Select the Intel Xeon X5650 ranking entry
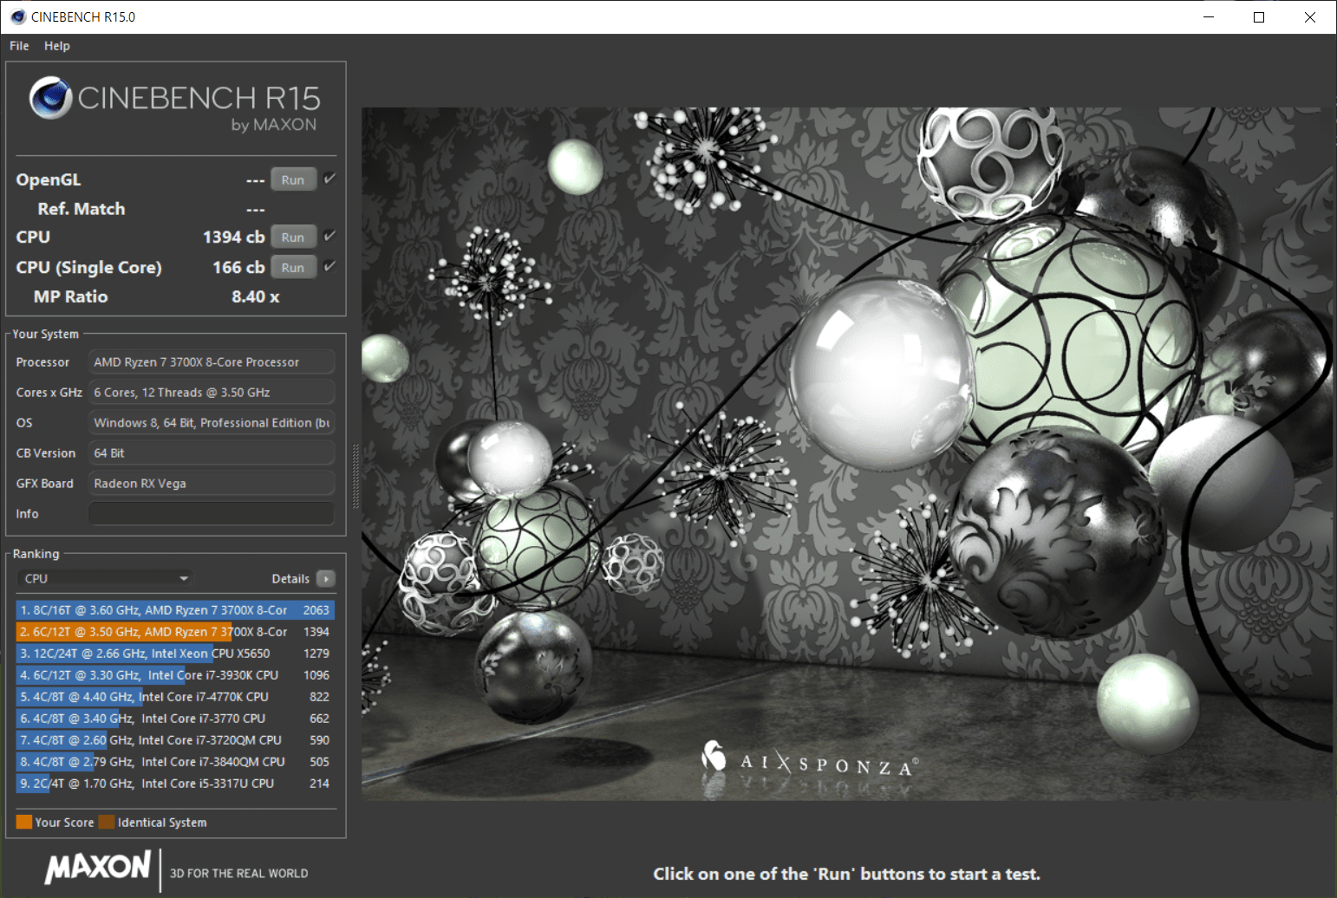The image size is (1337, 898). tap(175, 654)
